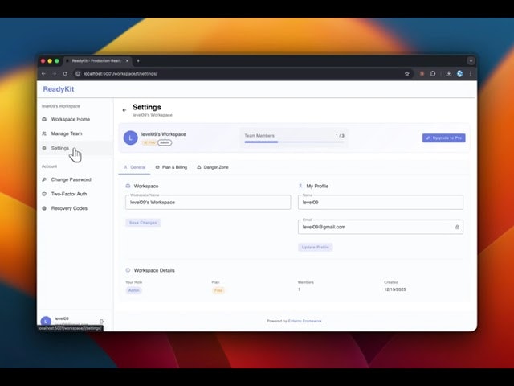The height and width of the screenshot is (386, 514).
Task: Click the site info icon in address bar
Action: tap(78, 74)
